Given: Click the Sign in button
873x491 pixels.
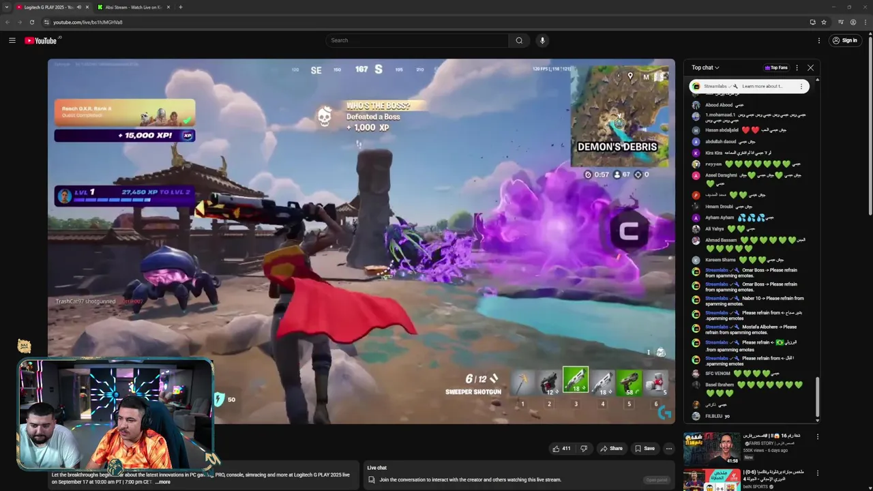Looking at the screenshot, I should [844, 40].
